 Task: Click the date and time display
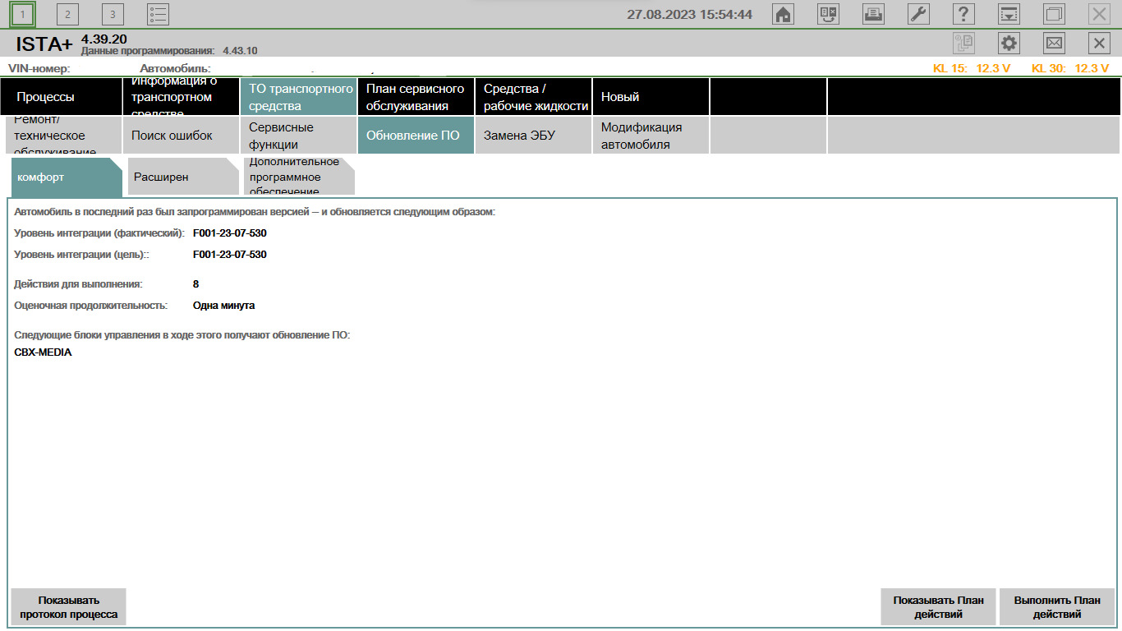tap(690, 14)
